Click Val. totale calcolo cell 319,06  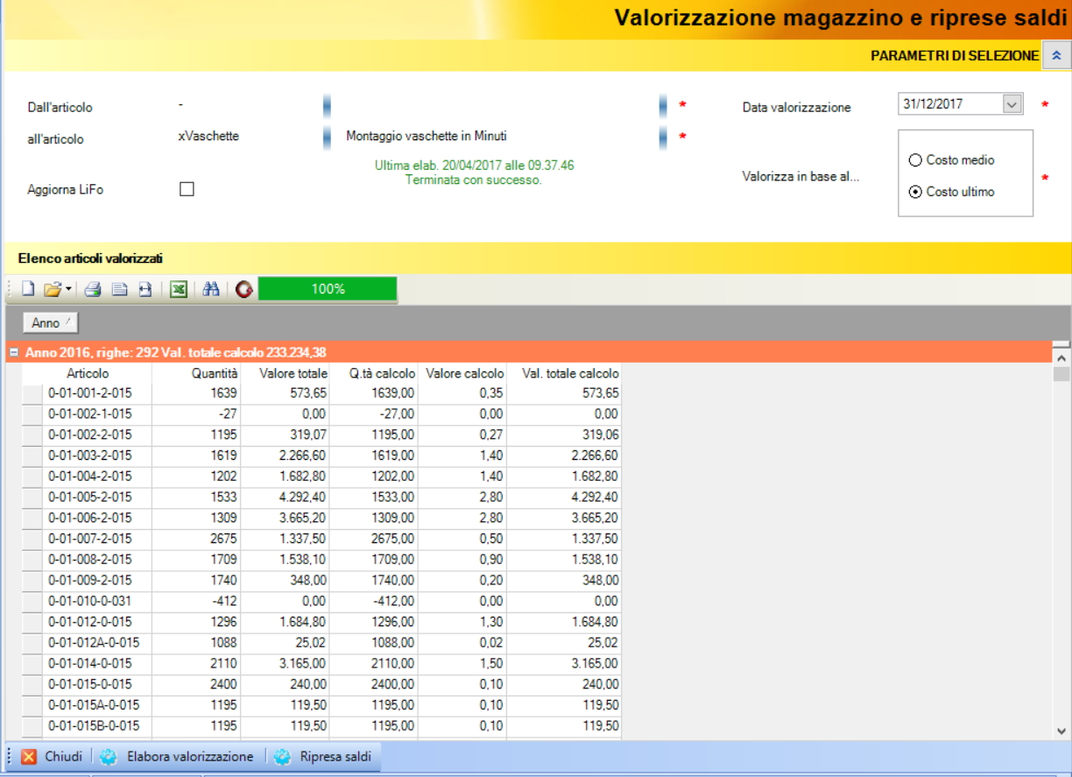coord(564,434)
